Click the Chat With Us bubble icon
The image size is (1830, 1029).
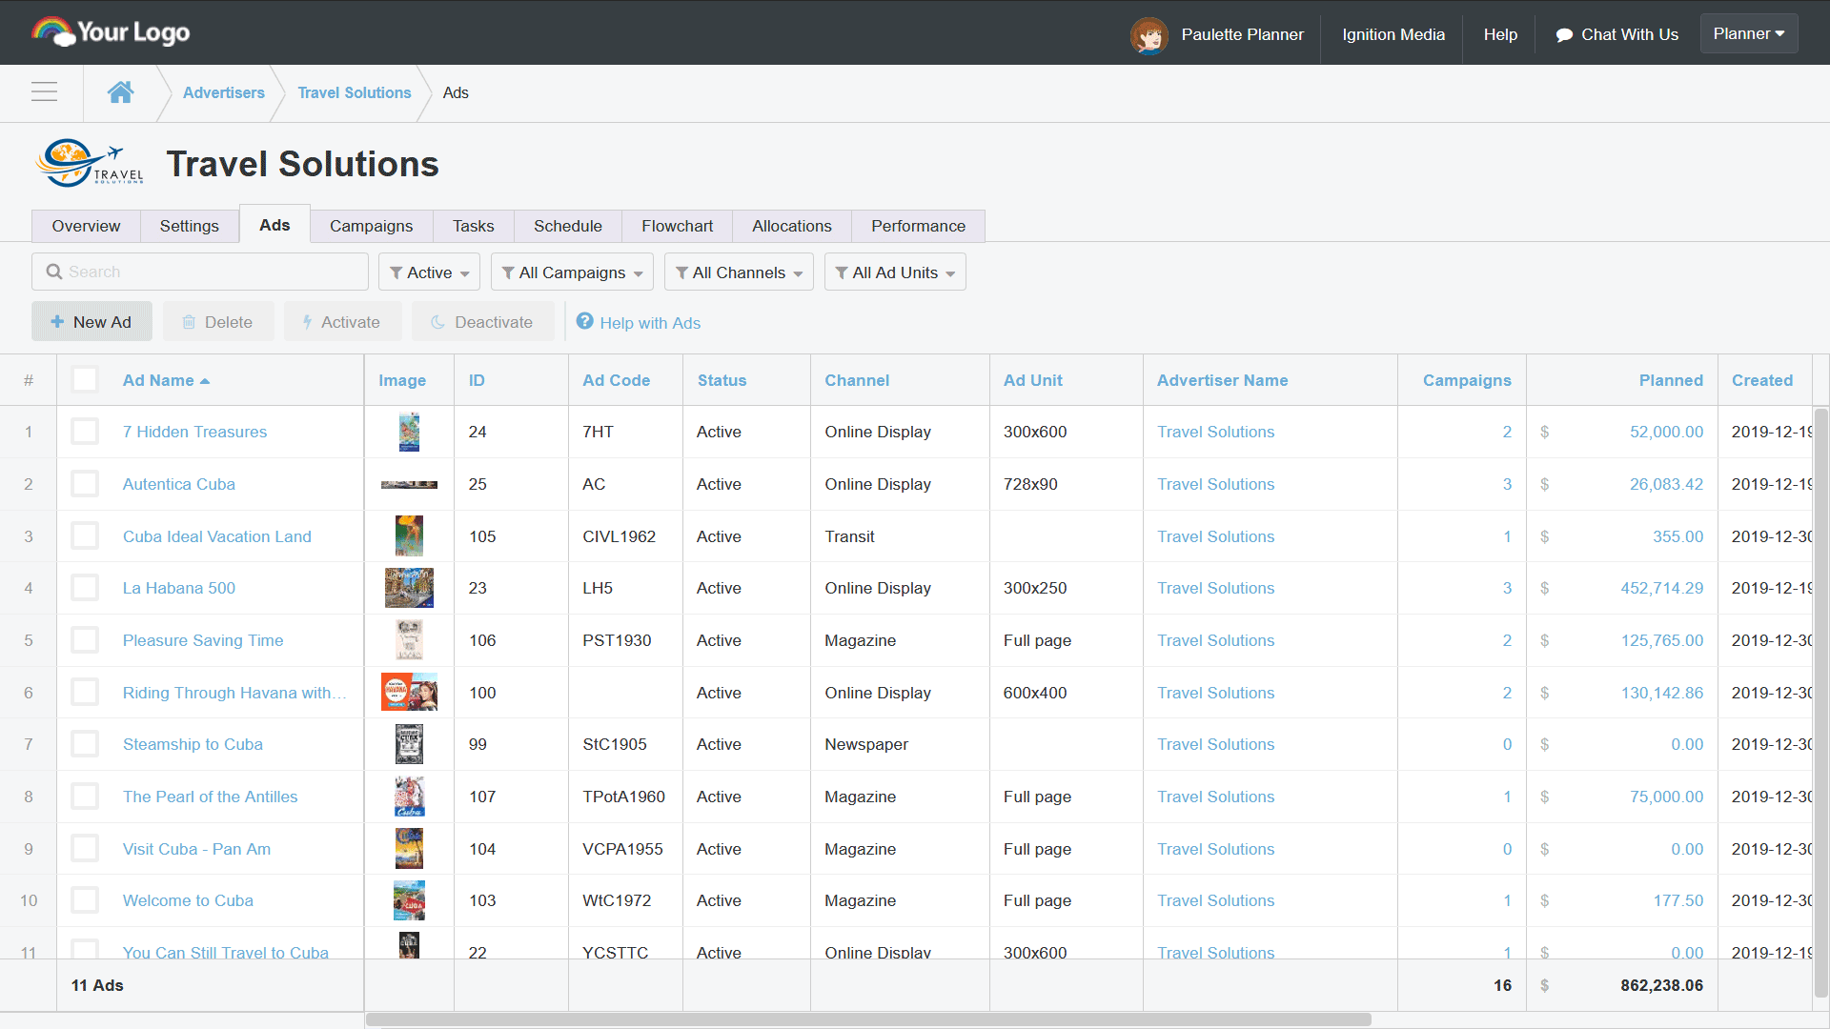pos(1564,35)
